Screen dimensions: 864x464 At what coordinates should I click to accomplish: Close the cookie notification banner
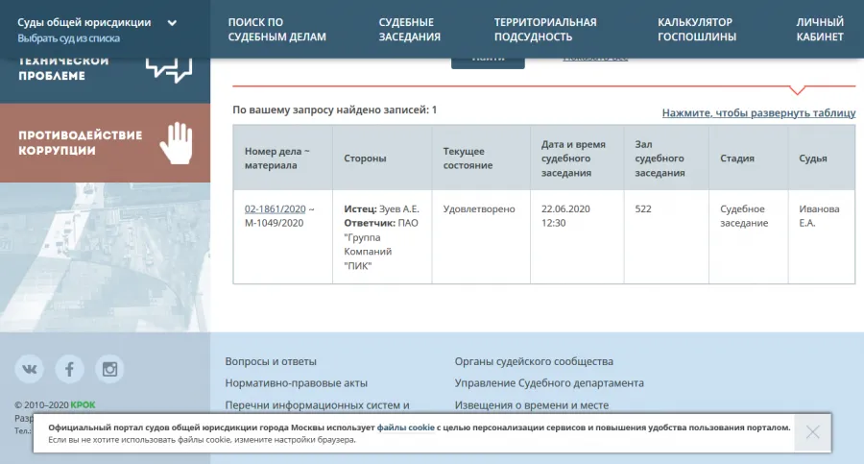click(812, 432)
